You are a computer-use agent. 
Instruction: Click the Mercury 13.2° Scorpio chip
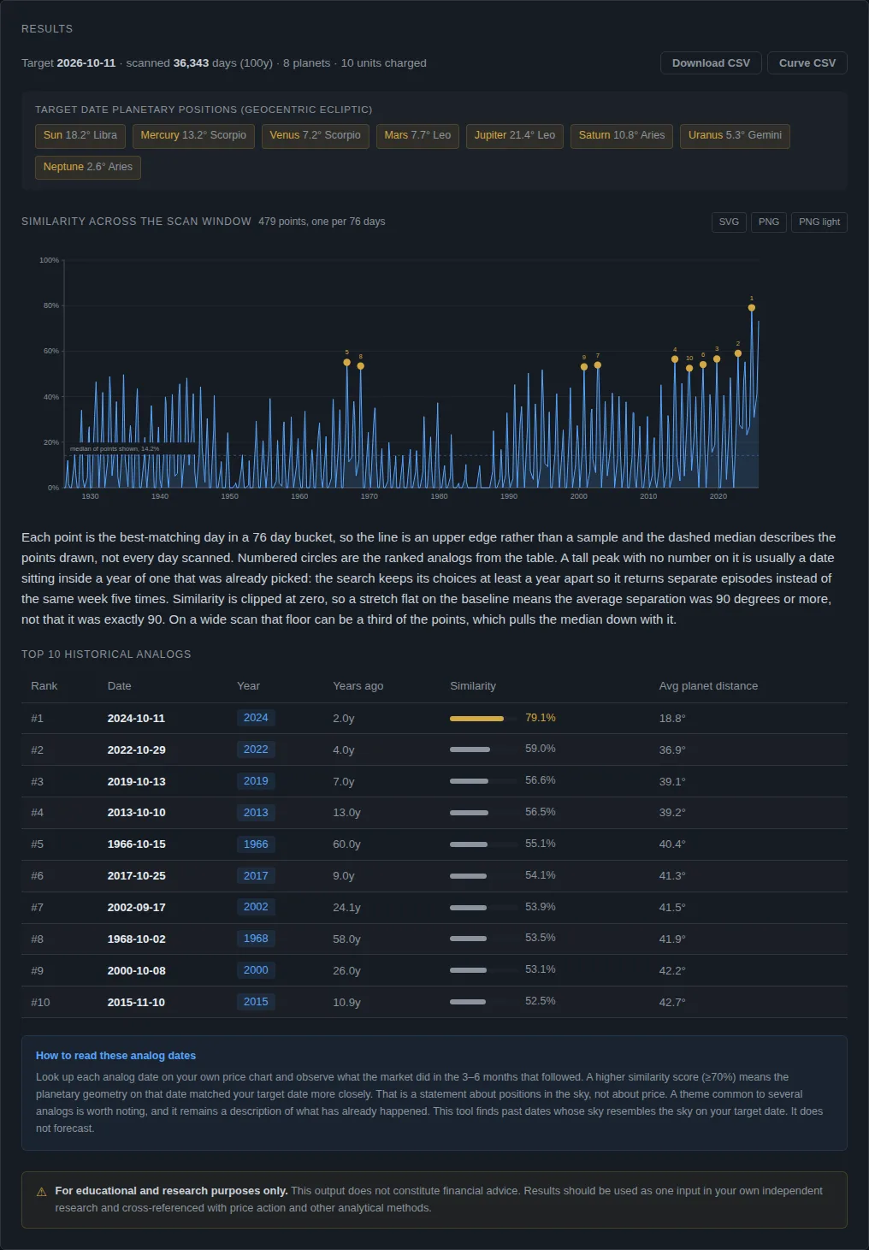point(193,136)
